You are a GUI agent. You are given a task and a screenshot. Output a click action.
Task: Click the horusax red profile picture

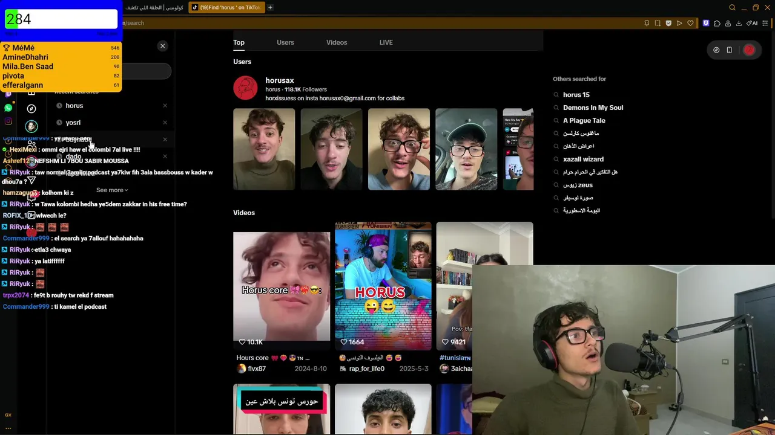click(x=245, y=88)
